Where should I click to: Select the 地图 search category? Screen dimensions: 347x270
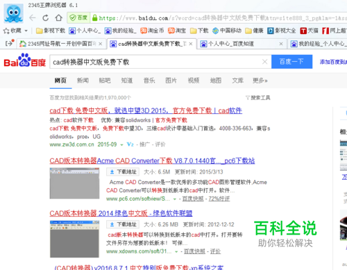point(216,81)
